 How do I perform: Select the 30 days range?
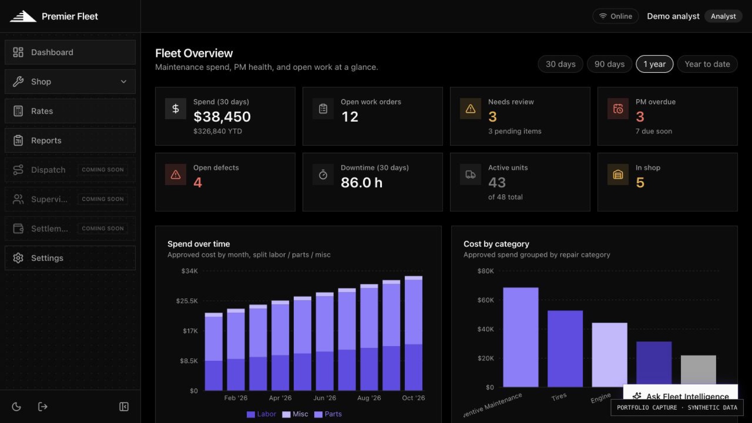coord(560,64)
